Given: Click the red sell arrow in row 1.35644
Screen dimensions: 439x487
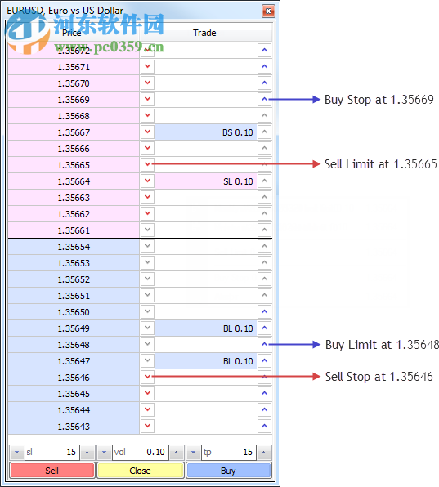Looking at the screenshot, I should pyautogui.click(x=148, y=409).
